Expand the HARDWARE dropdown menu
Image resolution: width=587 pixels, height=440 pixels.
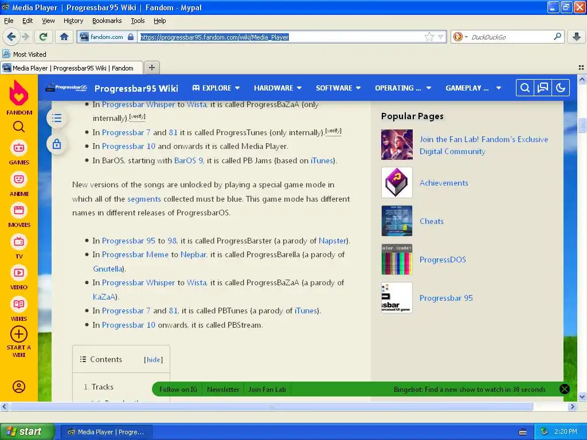278,88
